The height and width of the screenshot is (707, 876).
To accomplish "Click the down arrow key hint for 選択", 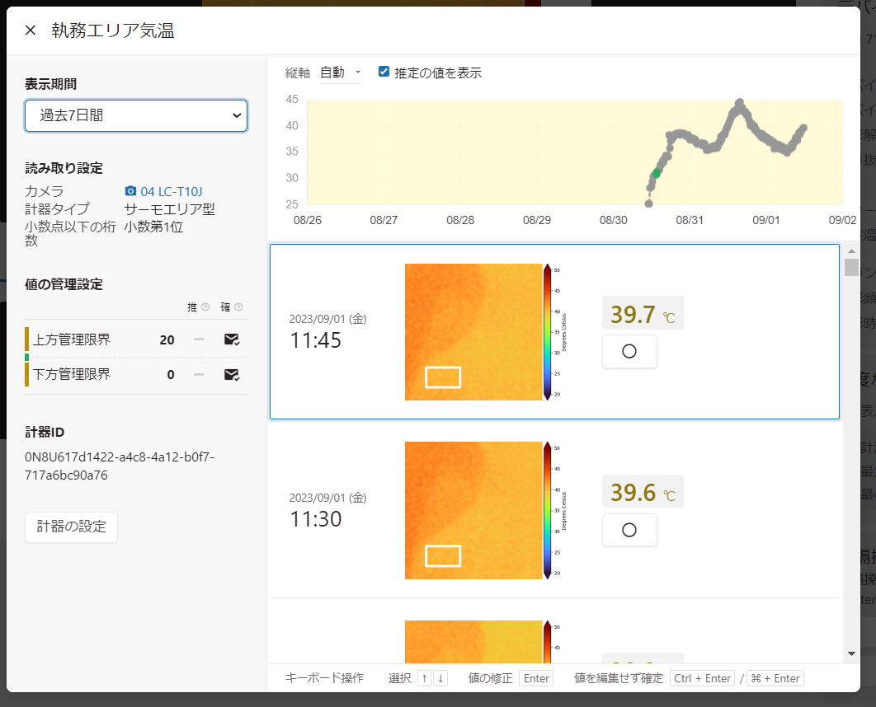I will 440,678.
